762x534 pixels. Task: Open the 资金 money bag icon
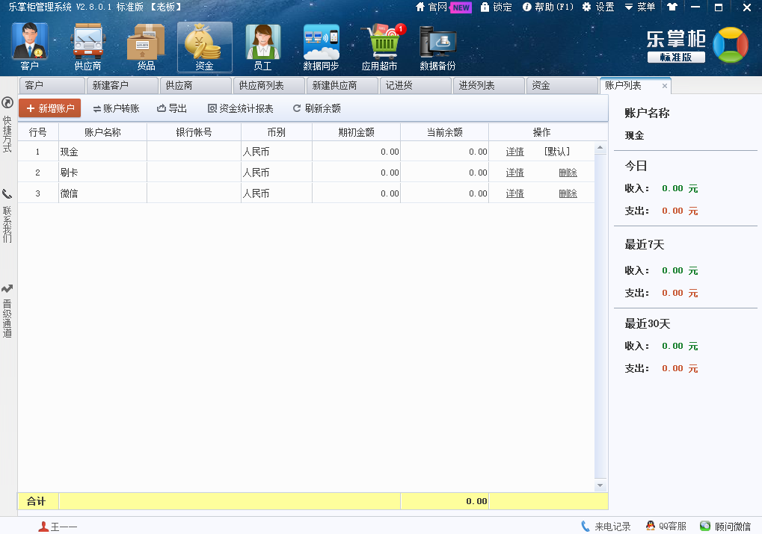pos(205,47)
